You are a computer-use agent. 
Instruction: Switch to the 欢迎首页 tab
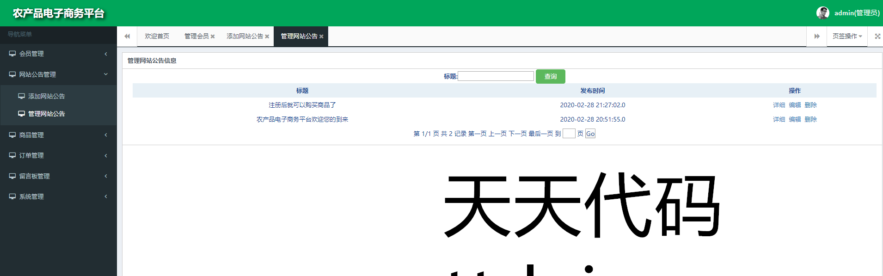tap(157, 36)
